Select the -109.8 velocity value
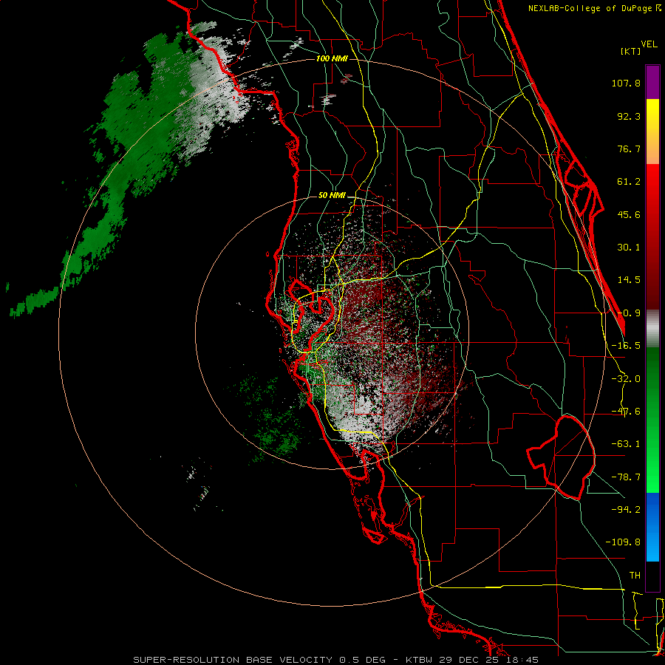 tap(623, 542)
